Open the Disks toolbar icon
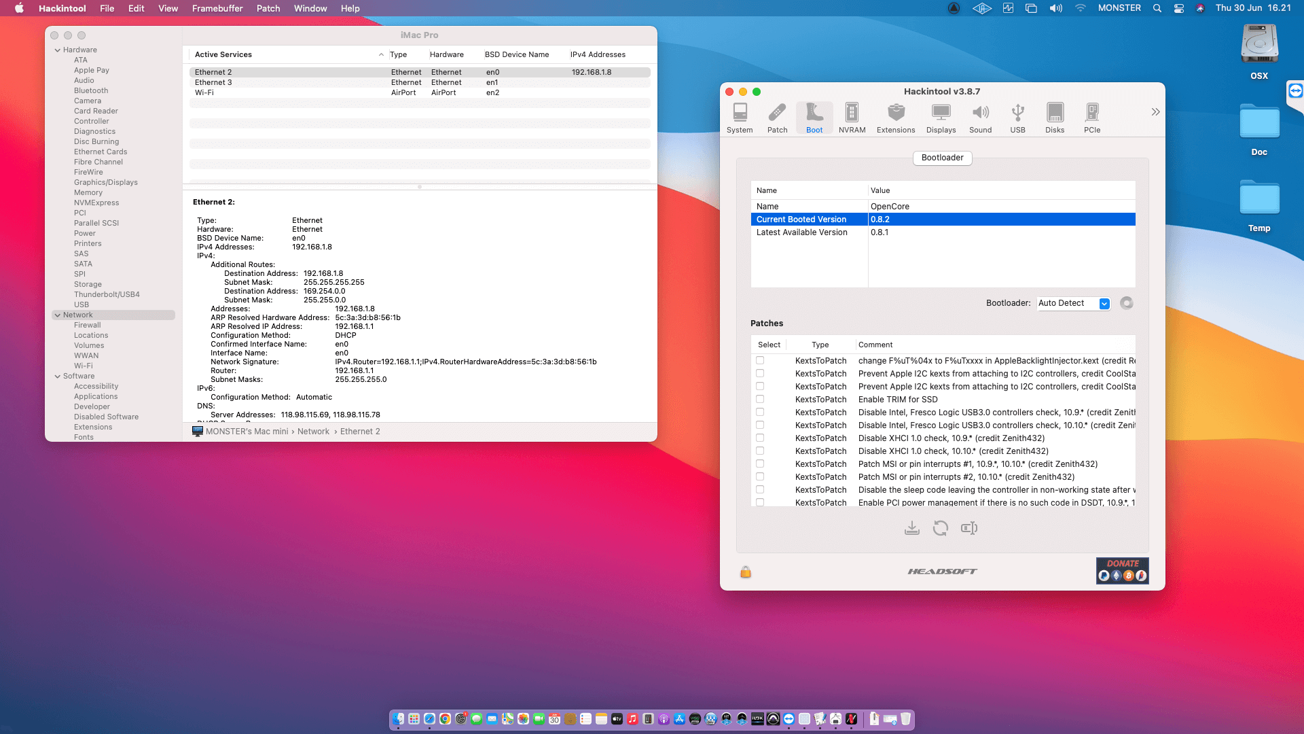The image size is (1304, 734). click(1055, 118)
